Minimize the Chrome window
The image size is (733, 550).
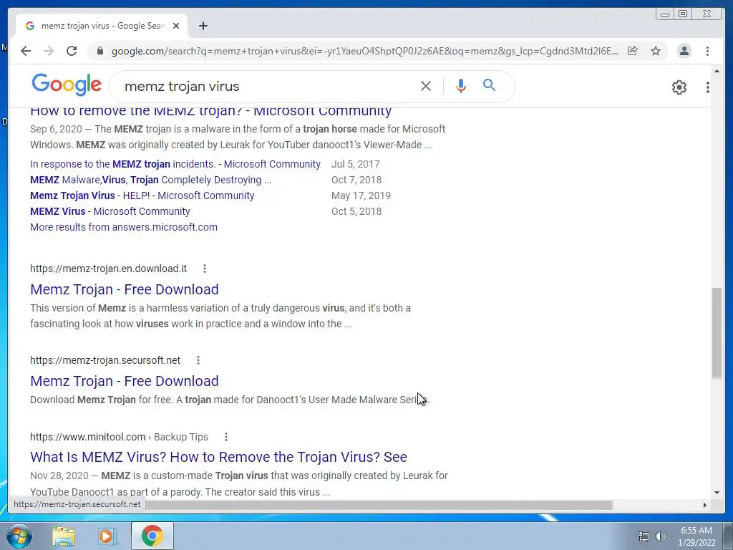664,14
